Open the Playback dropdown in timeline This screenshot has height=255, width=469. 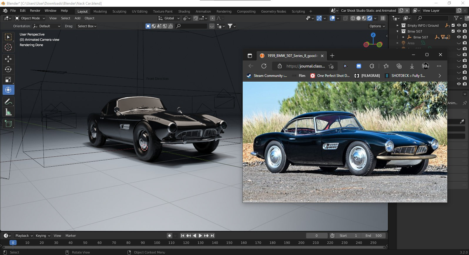point(24,236)
